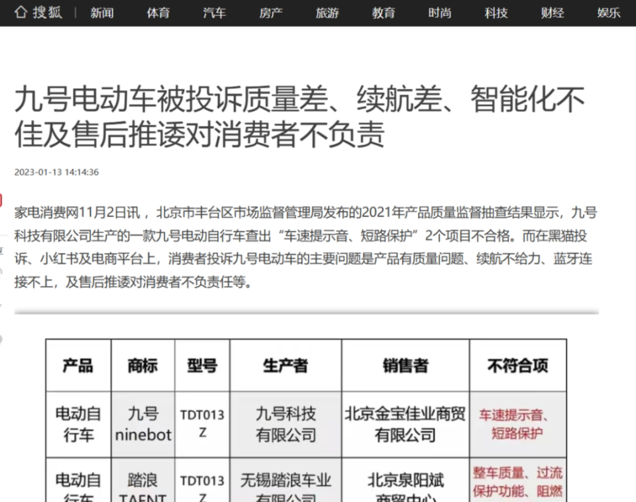Screen dimensions: 636x502
Task: Select the 科技 technology channel
Action: (x=496, y=13)
